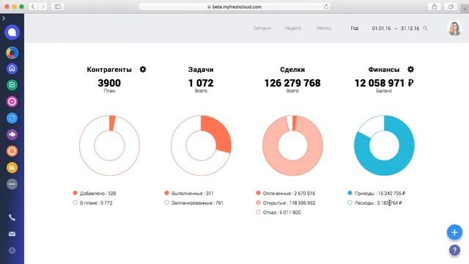The image size is (469, 264).
Task: Click the Добавлено : 128 legend entry
Action: pyautogui.click(x=95, y=194)
